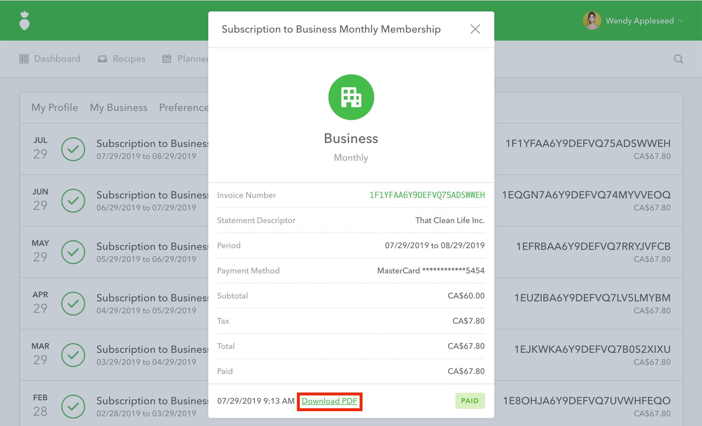Screen dimensions: 702x426
Task: Open invoice 1EQGN7A6Y9DEFVQ74MYVVEOQ from June
Action: [586, 195]
